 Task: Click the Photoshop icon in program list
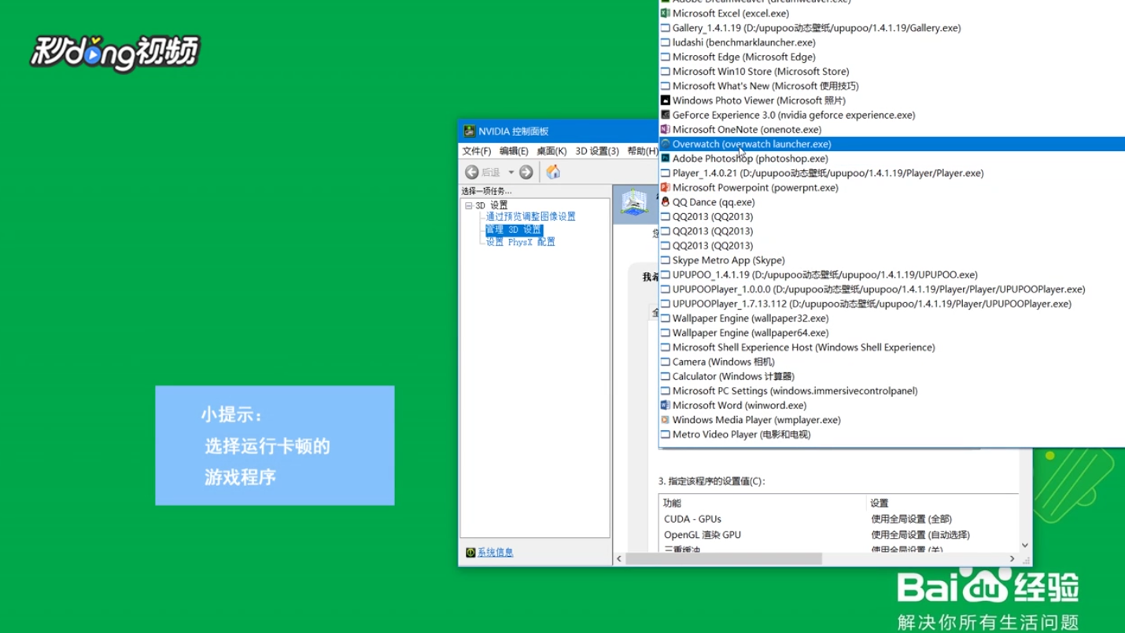tap(665, 159)
